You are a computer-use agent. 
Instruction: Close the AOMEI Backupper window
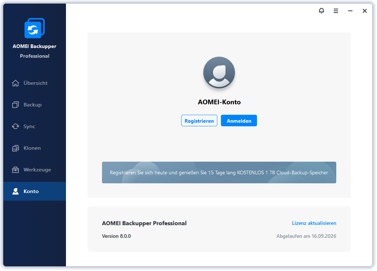click(365, 11)
